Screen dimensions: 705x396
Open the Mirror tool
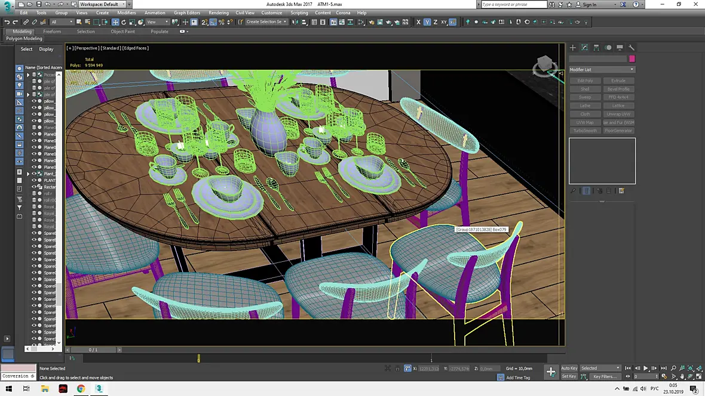pos(295,22)
